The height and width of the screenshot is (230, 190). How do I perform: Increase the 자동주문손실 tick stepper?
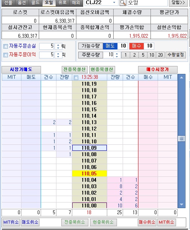[58, 45]
